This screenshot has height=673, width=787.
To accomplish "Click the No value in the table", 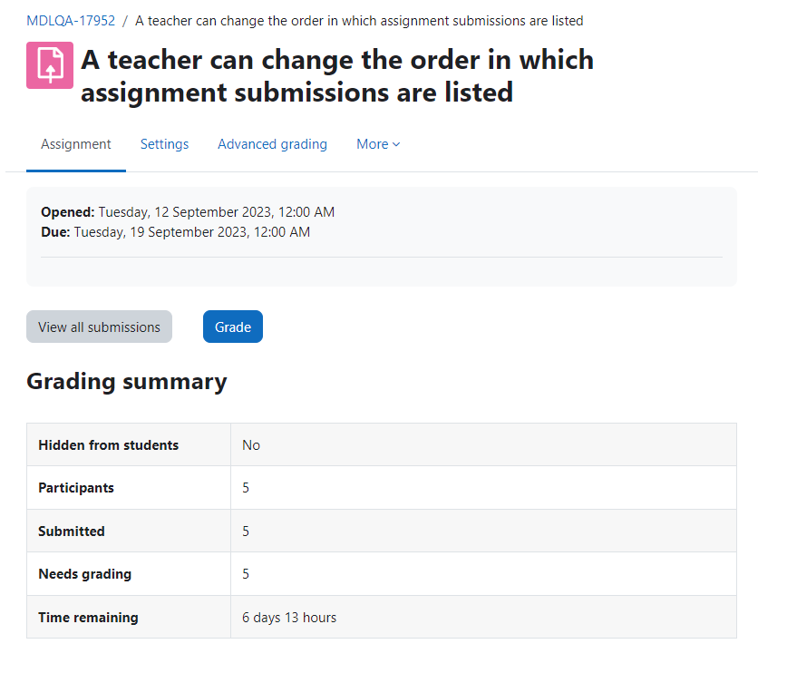I will [251, 445].
